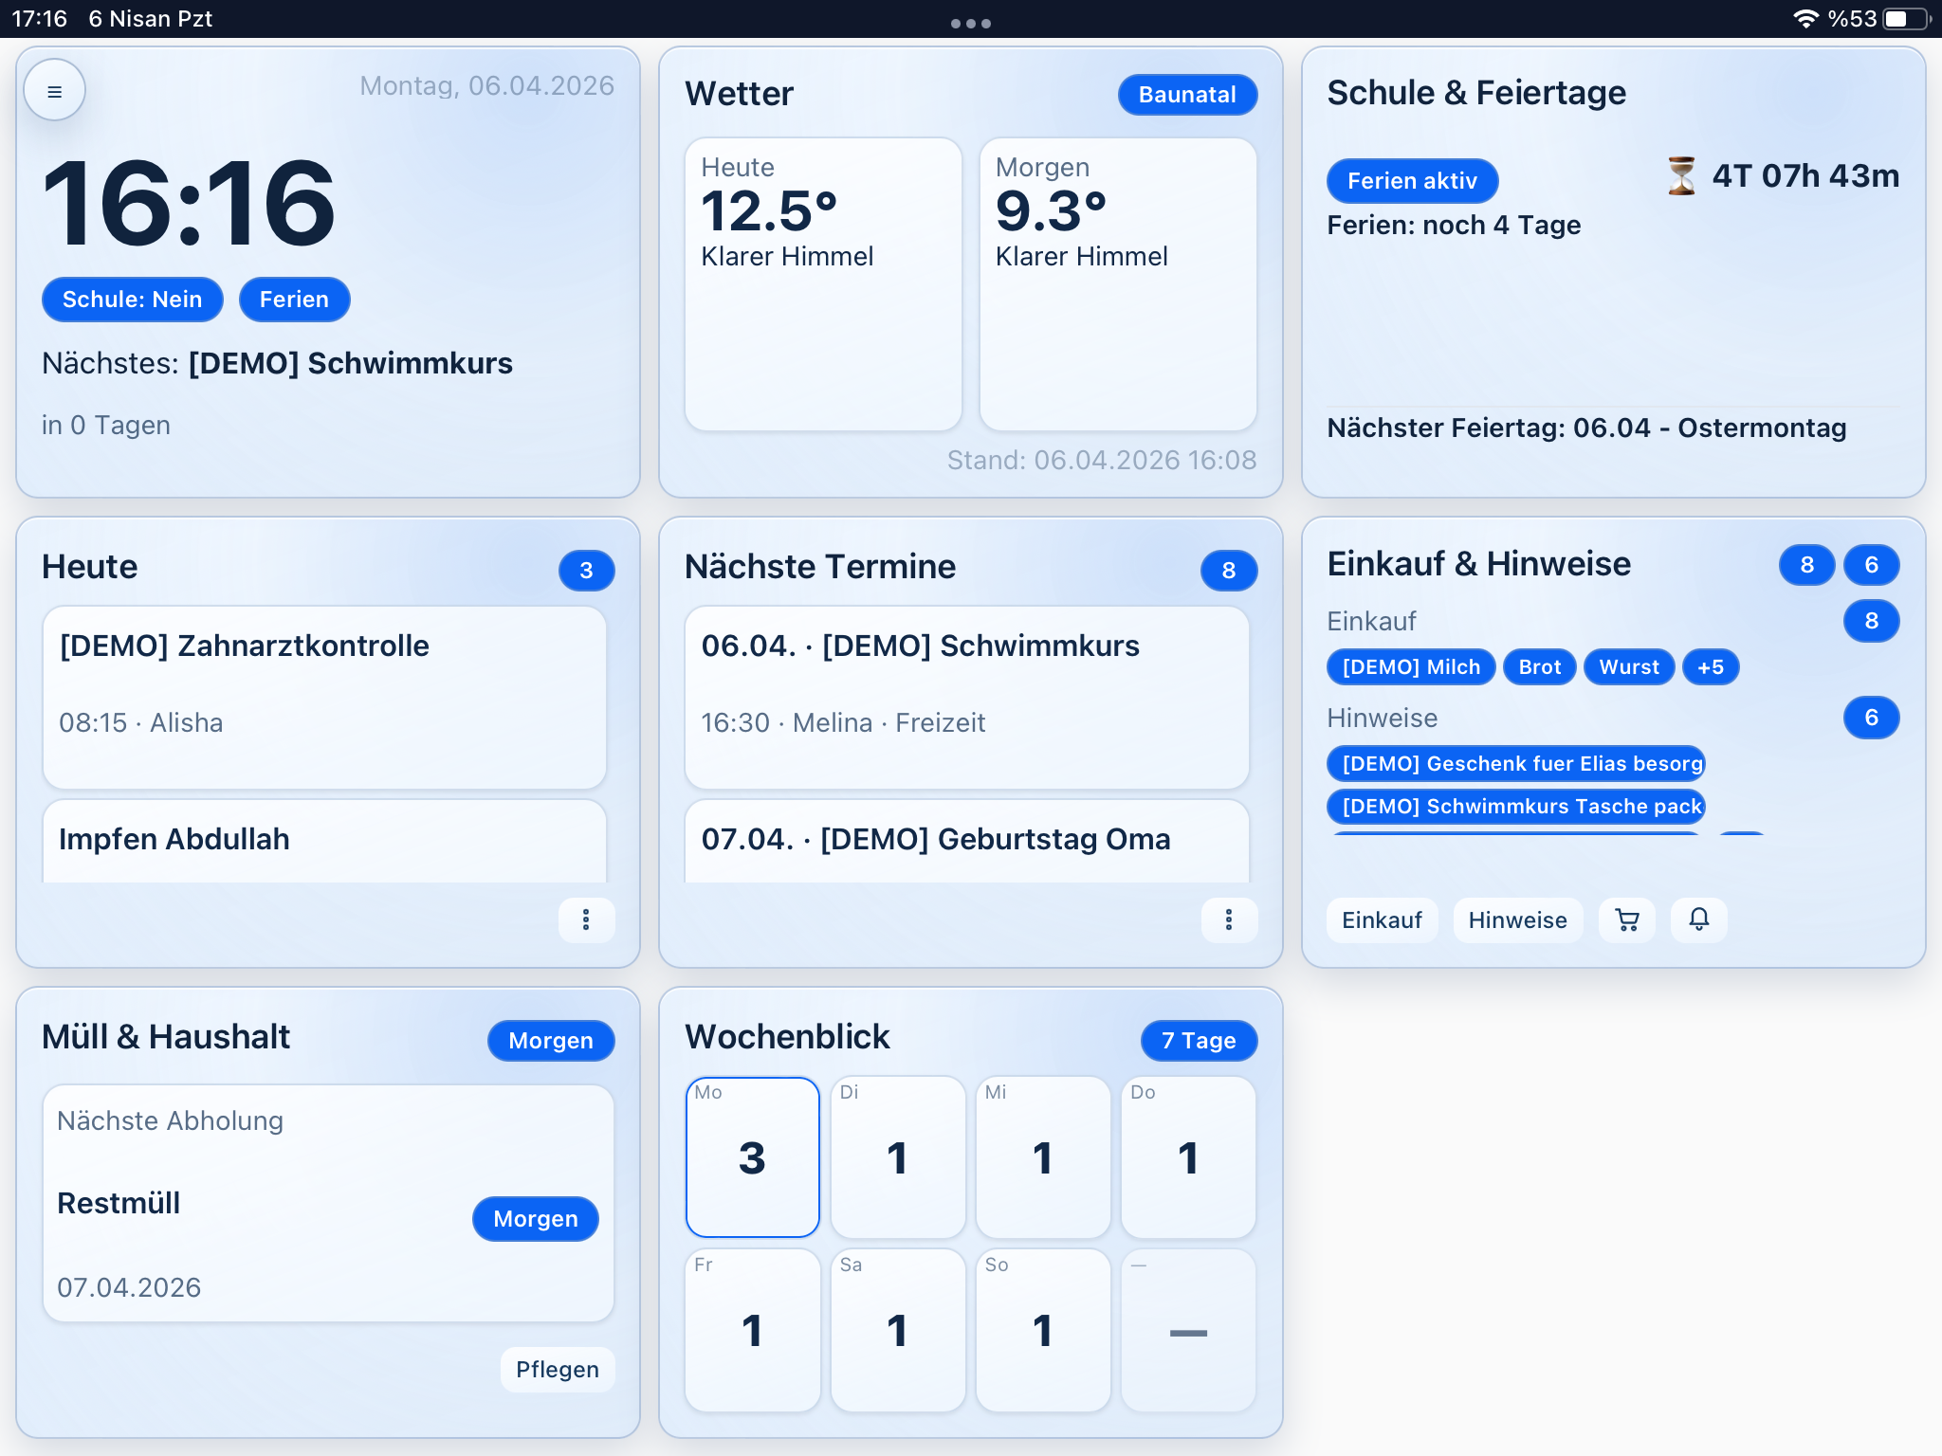Tap the battery indicator icon

click(1906, 19)
